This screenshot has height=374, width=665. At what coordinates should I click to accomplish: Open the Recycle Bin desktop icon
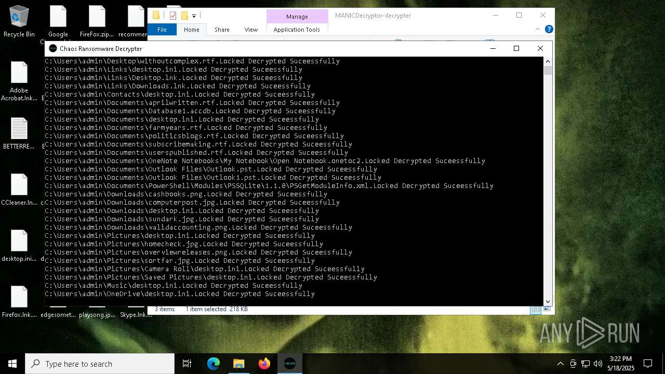pyautogui.click(x=19, y=22)
